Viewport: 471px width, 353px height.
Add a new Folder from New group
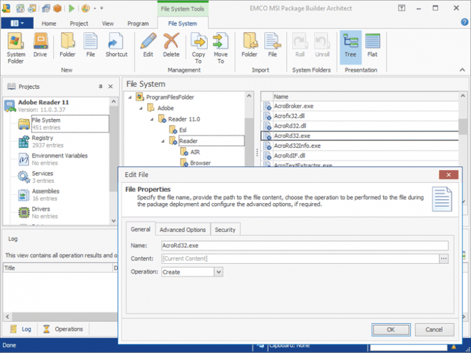pos(67,45)
